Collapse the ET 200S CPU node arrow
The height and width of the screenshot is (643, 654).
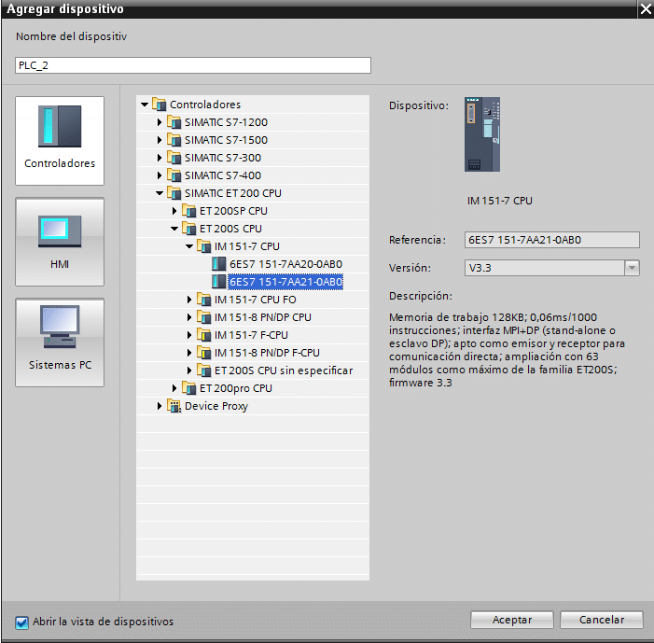(x=174, y=229)
